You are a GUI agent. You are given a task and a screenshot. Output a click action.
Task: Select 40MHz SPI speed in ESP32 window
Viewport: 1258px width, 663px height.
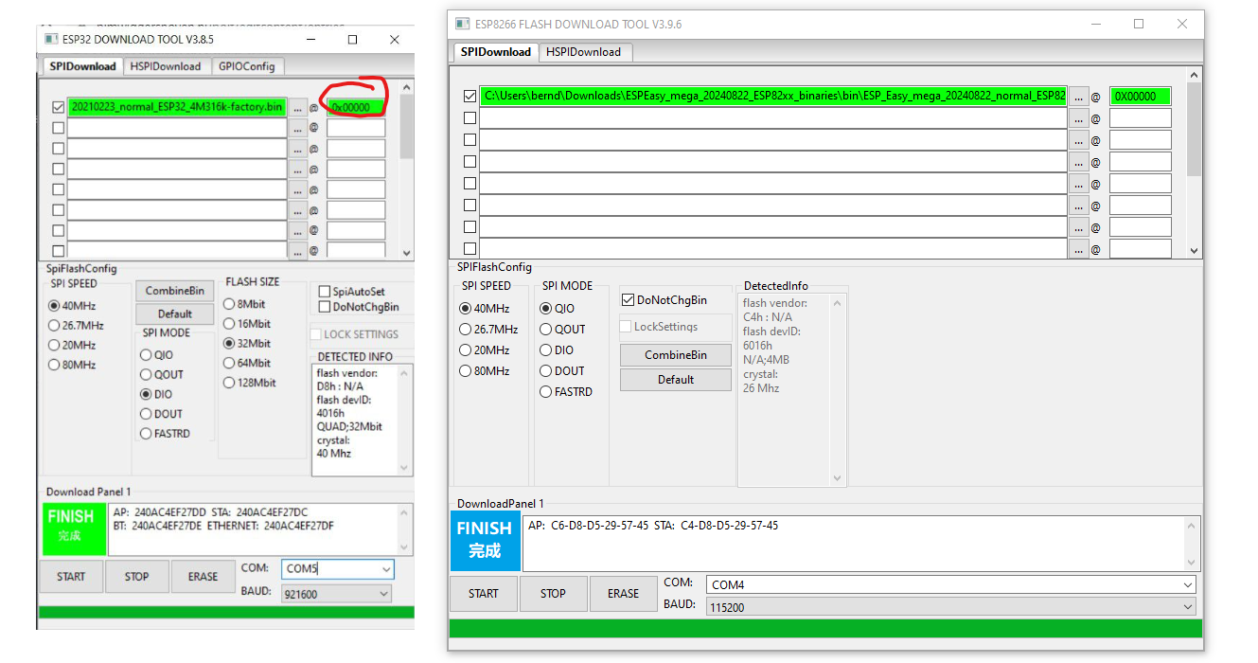coord(54,306)
